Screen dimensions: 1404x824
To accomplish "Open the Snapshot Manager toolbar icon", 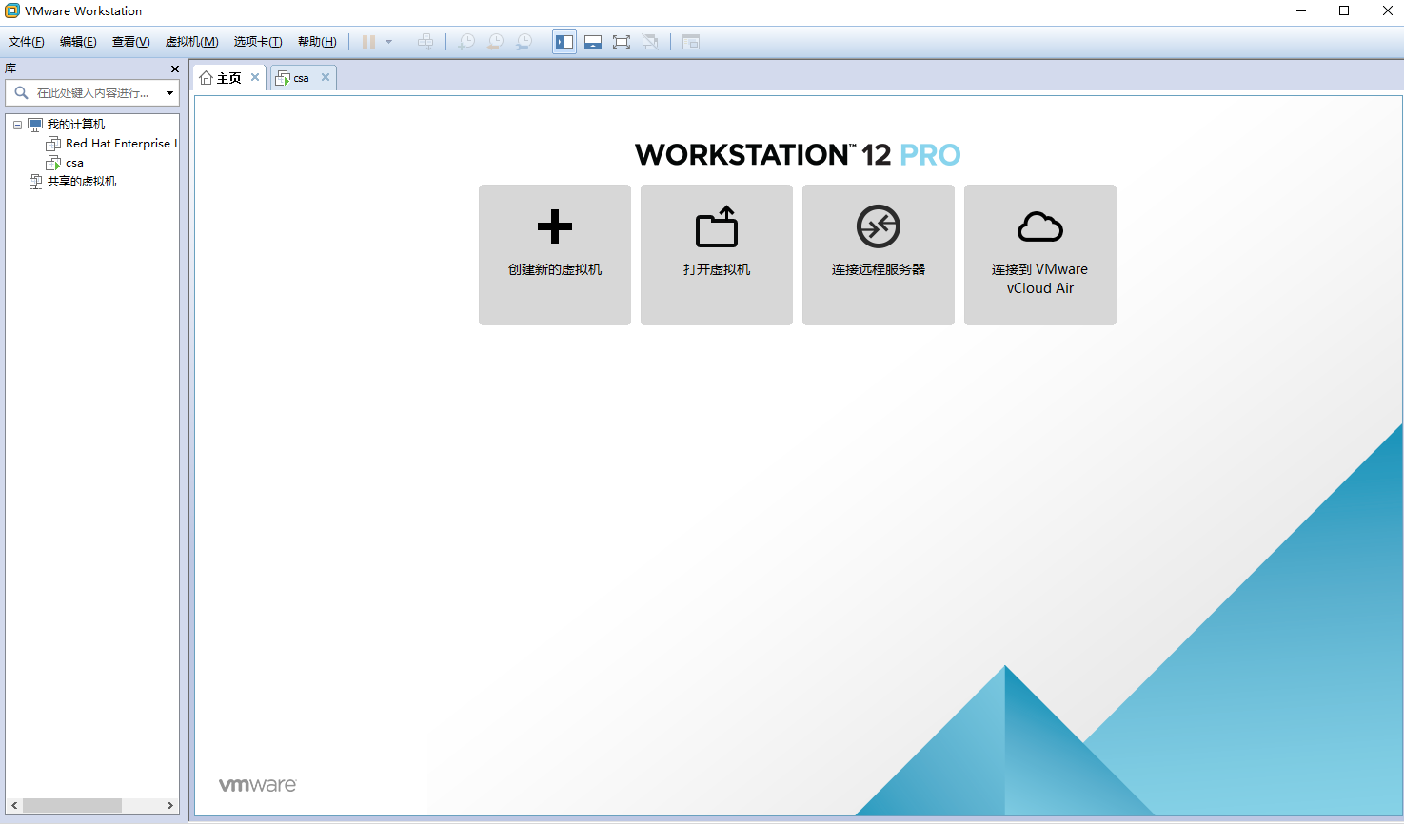I will 524,42.
